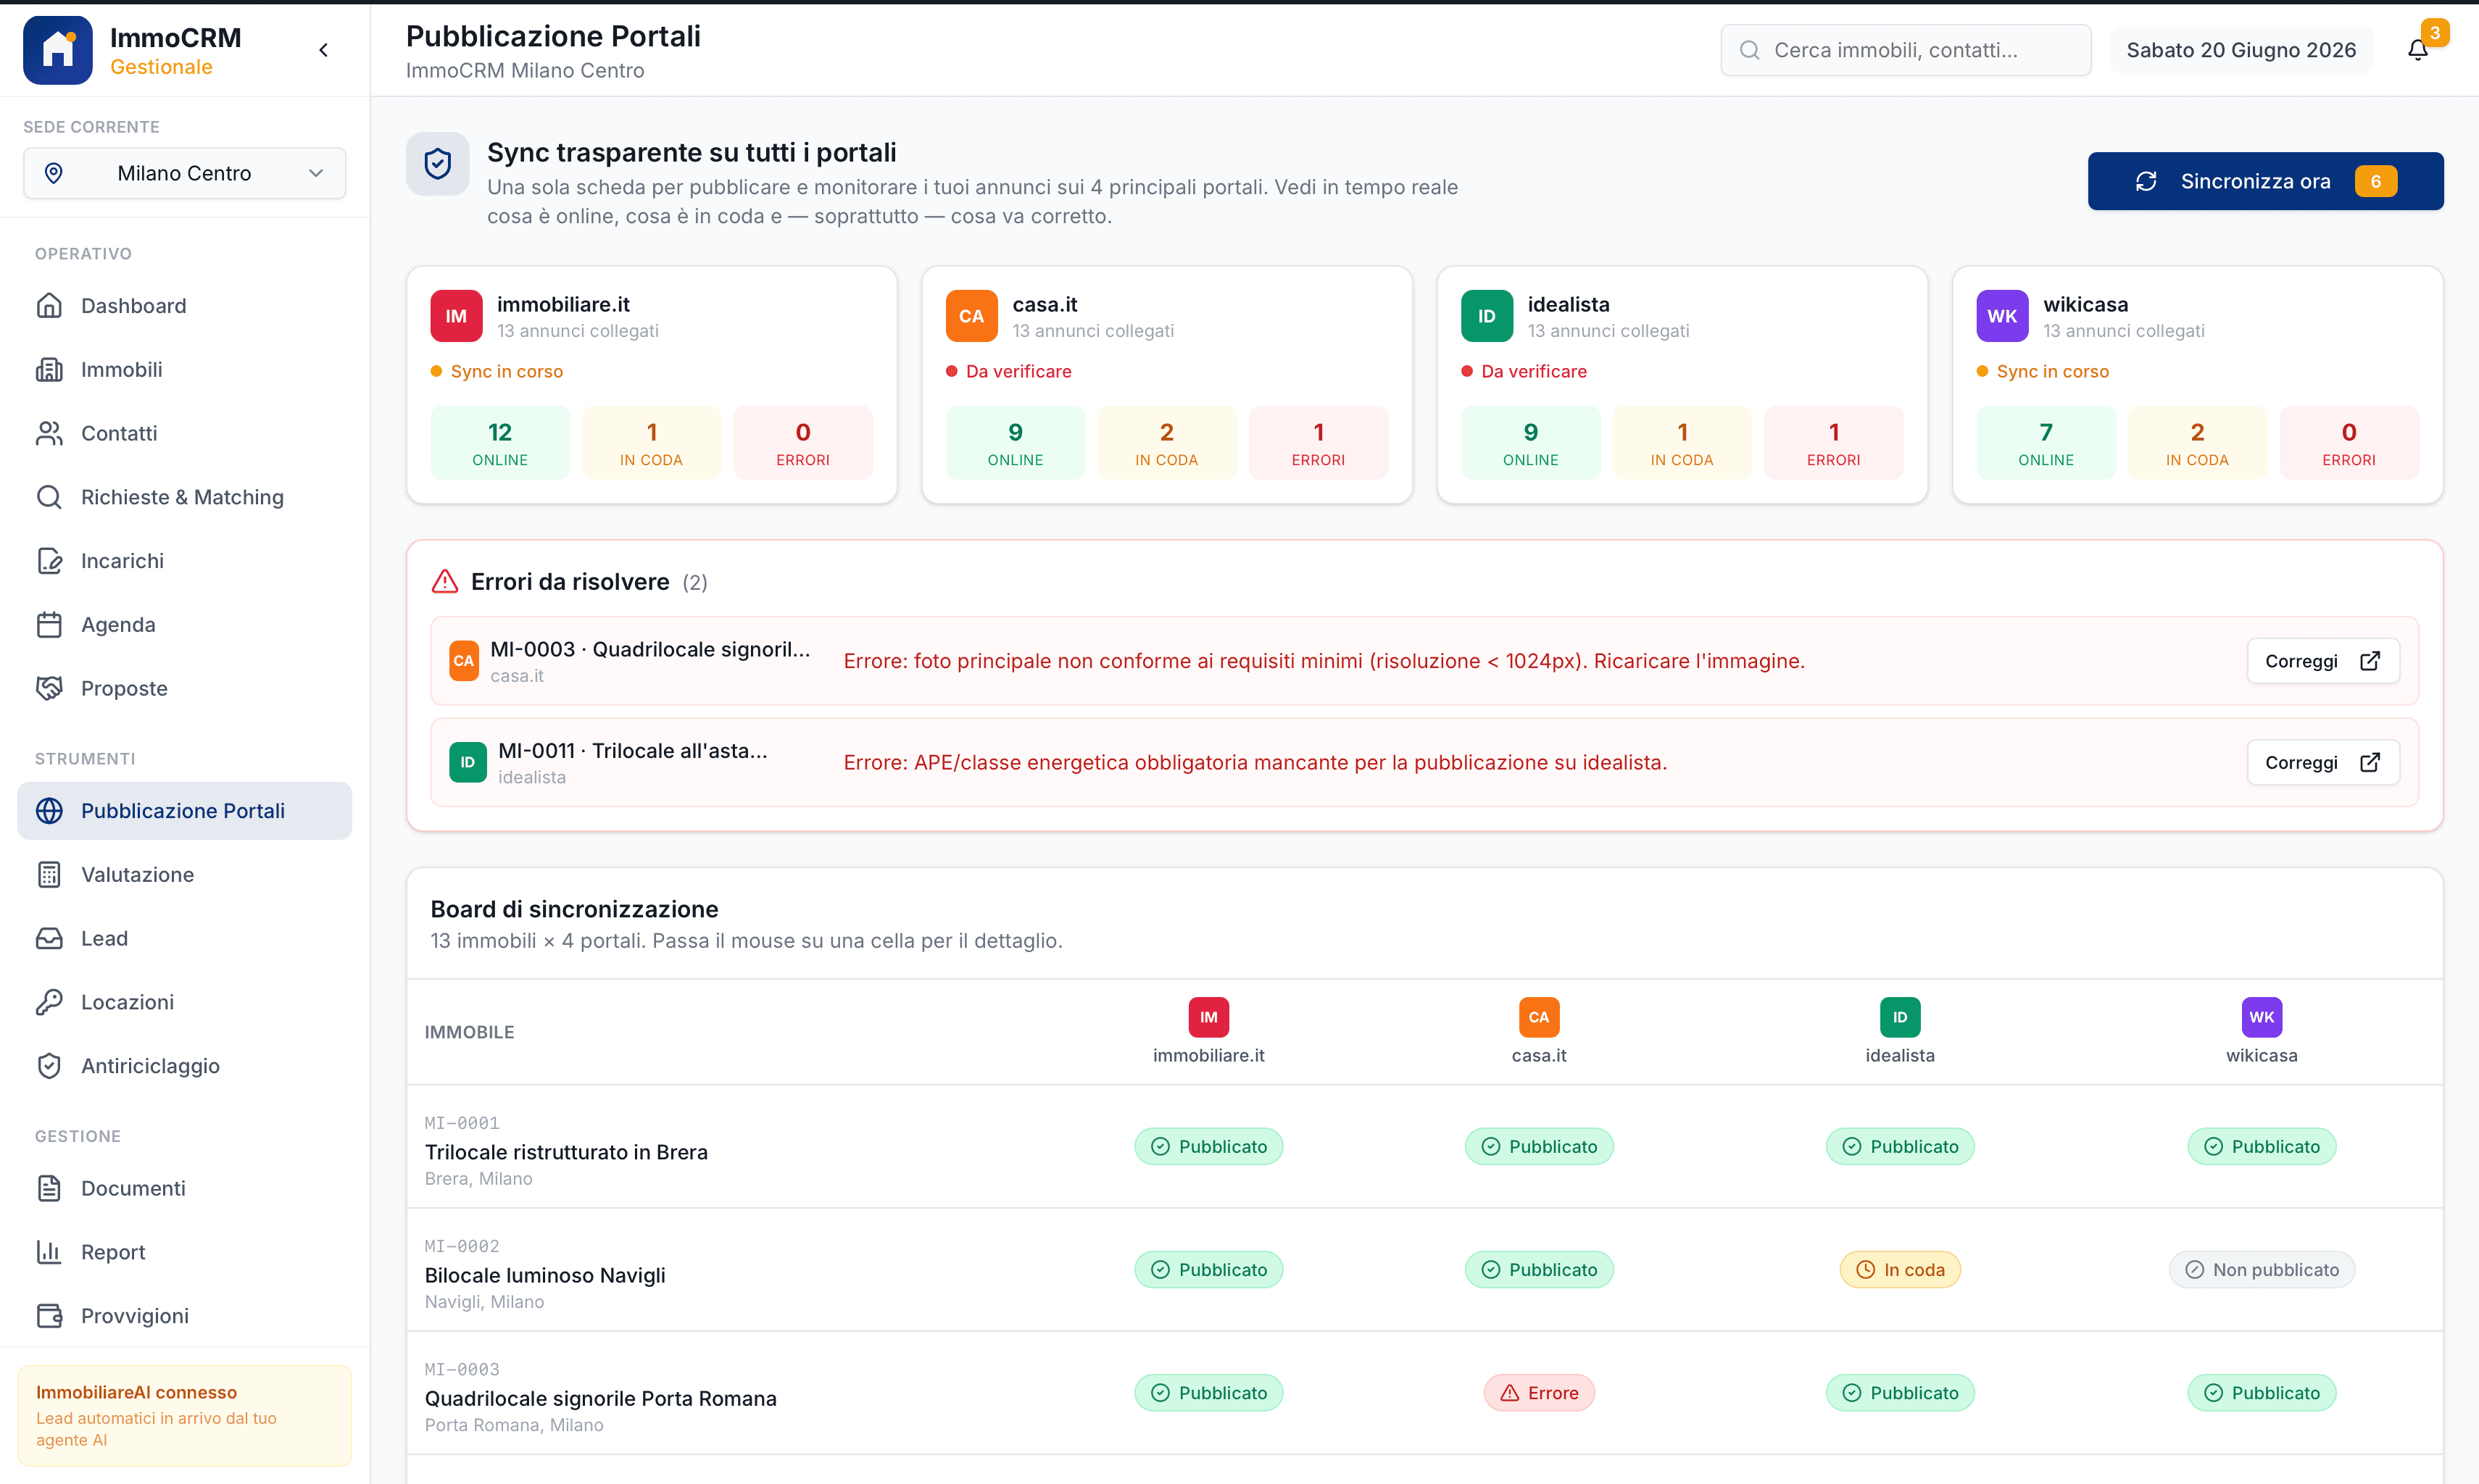The width and height of the screenshot is (2479, 1484).
Task: Click the Sincronizza ora button
Action: (x=2265, y=181)
